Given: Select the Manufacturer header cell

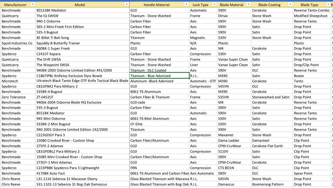Looking at the screenshot, I should pos(18,5).
